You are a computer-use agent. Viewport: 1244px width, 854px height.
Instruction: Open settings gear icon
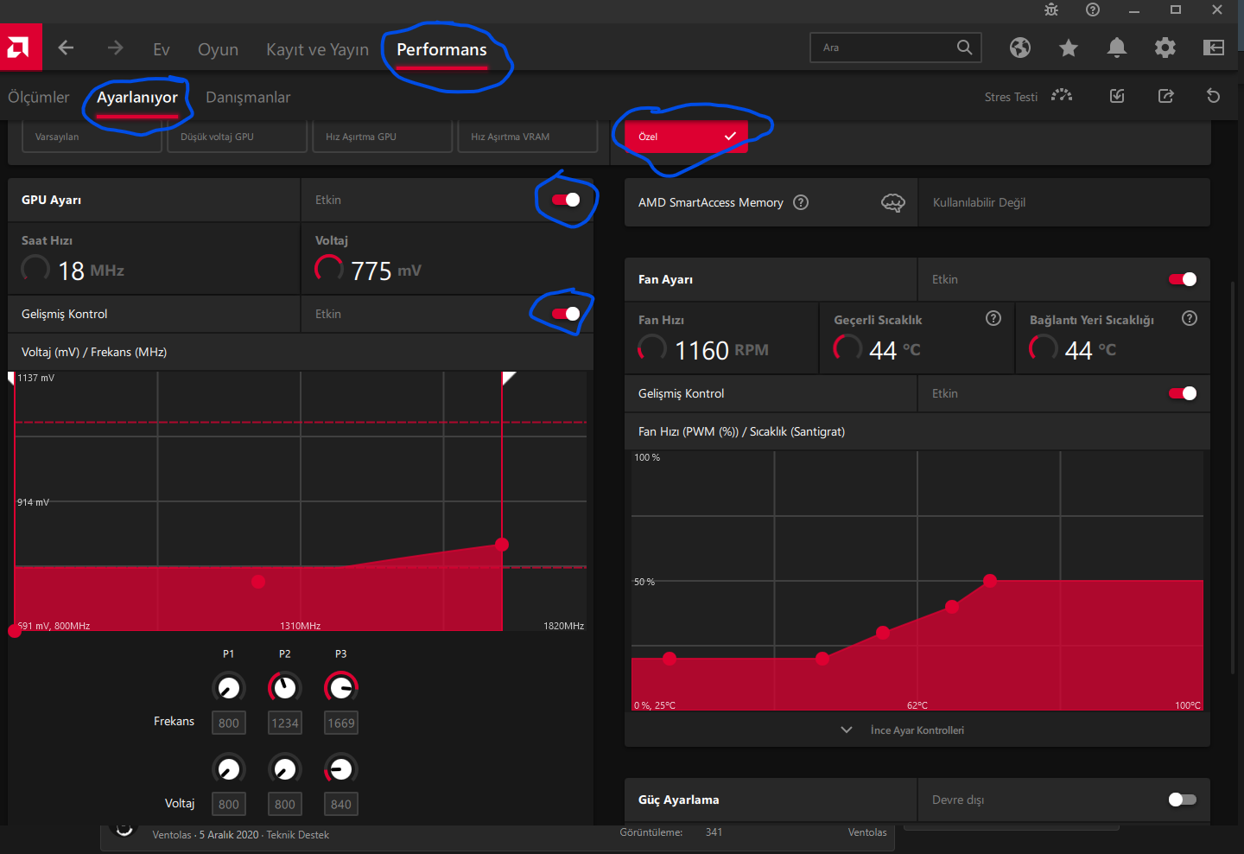pyautogui.click(x=1165, y=48)
